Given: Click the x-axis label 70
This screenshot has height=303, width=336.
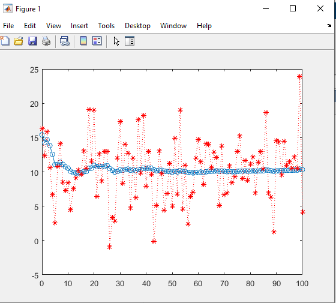Looking at the screenshot, I should point(224,284).
